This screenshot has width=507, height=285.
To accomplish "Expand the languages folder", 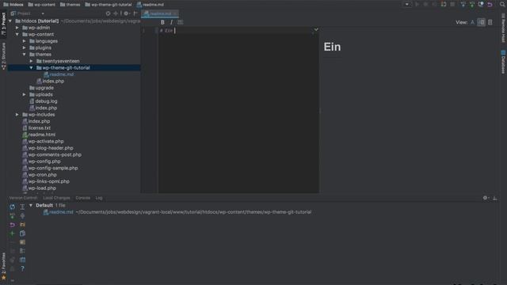I will tap(25, 41).
